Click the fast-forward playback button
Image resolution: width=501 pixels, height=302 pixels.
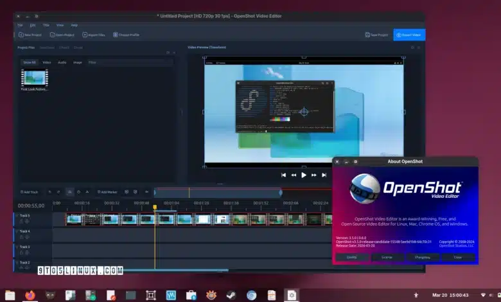pyautogui.click(x=313, y=175)
